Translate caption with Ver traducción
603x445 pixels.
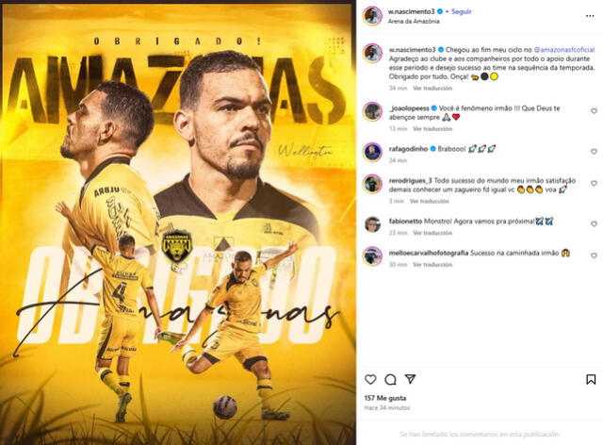432,89
